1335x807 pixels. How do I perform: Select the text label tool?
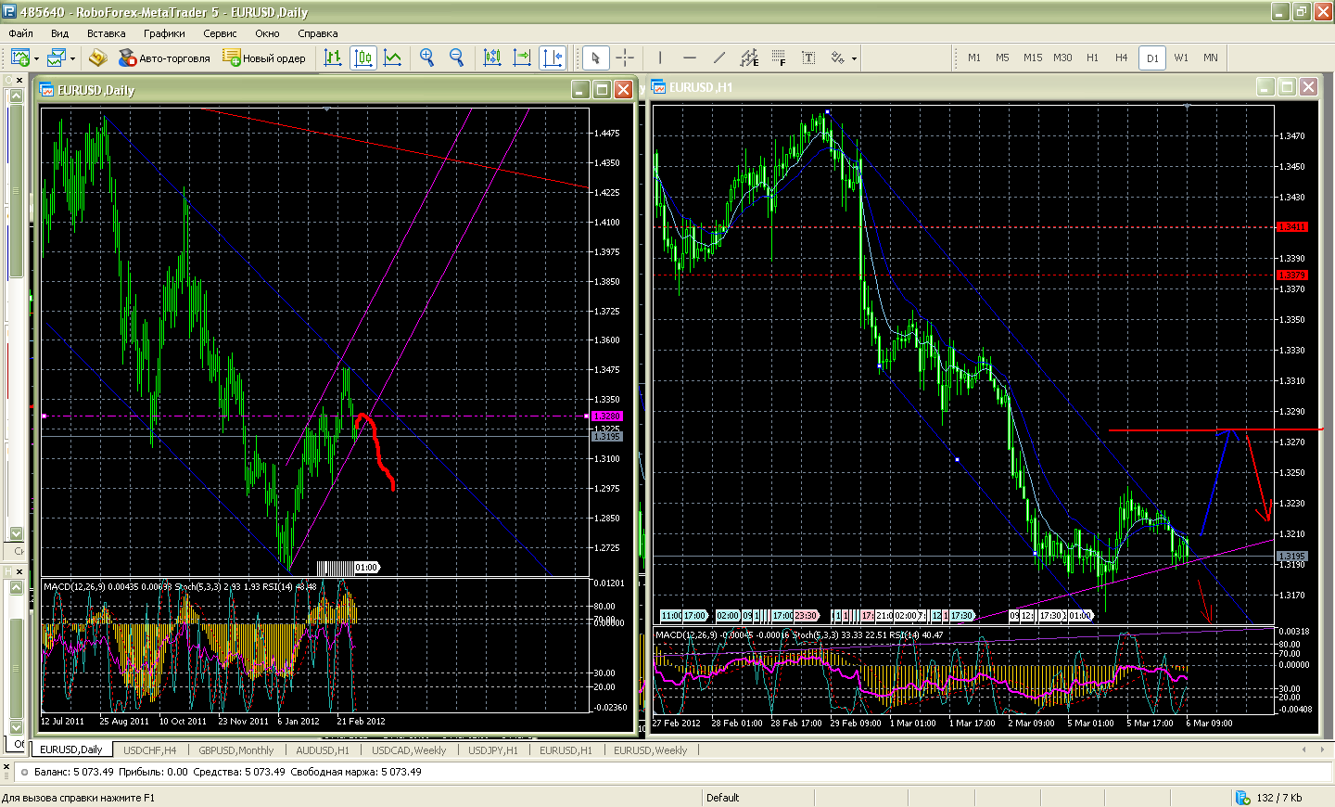[x=808, y=58]
